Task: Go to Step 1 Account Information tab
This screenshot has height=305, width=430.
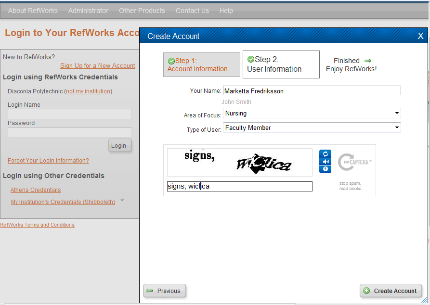Action: [x=202, y=64]
